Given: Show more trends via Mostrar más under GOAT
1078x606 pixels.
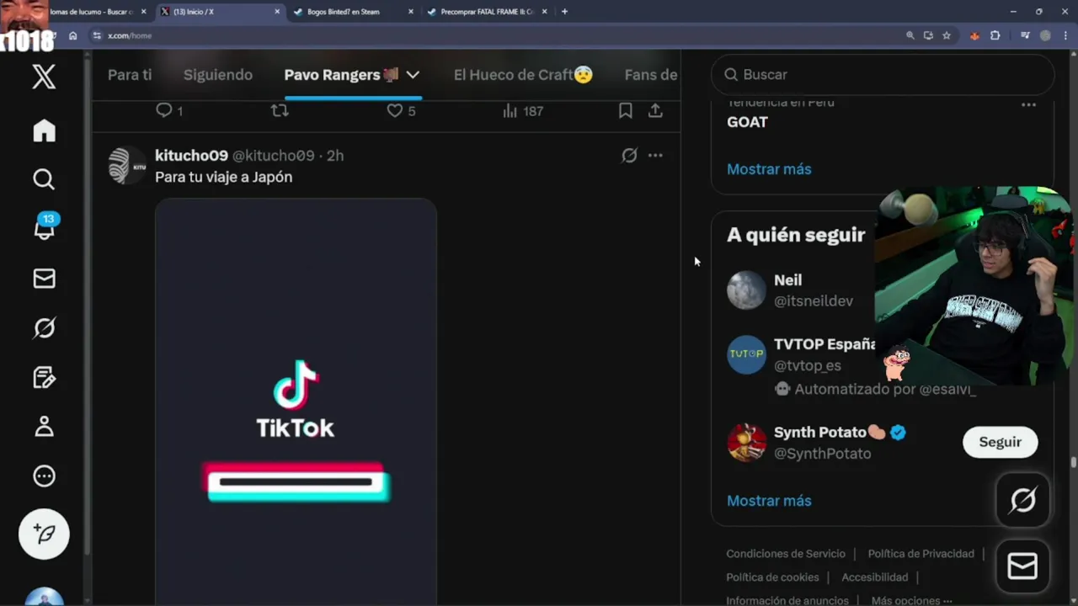Looking at the screenshot, I should tap(769, 169).
